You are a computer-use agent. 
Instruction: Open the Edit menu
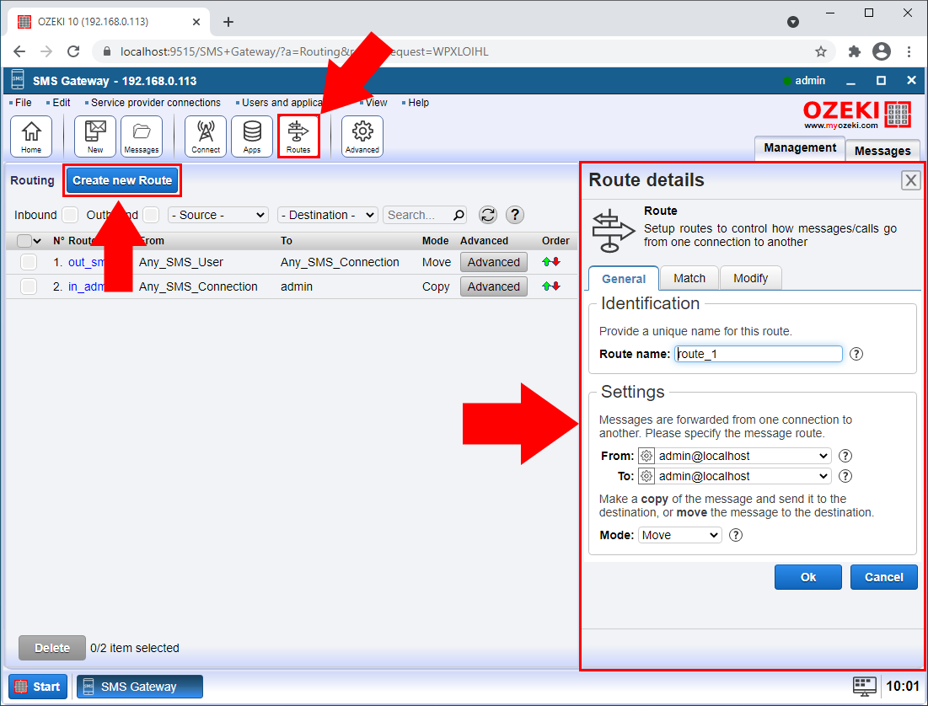[x=61, y=103]
